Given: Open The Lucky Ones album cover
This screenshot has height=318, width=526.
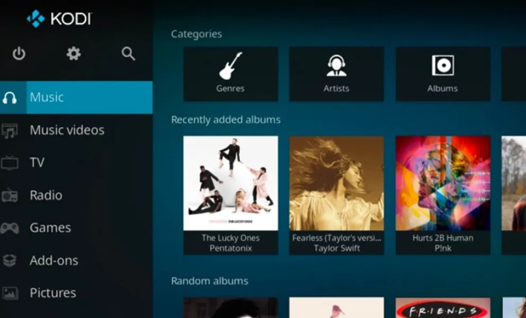Looking at the screenshot, I should (231, 183).
